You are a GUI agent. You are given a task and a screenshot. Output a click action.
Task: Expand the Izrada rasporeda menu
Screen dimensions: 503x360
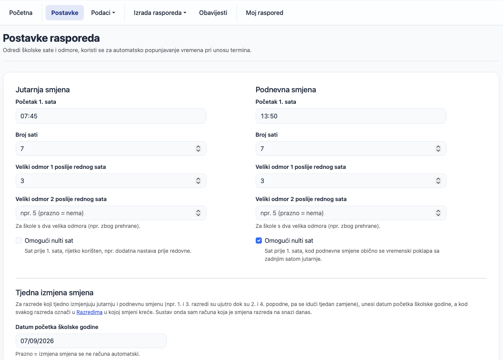pyautogui.click(x=160, y=13)
